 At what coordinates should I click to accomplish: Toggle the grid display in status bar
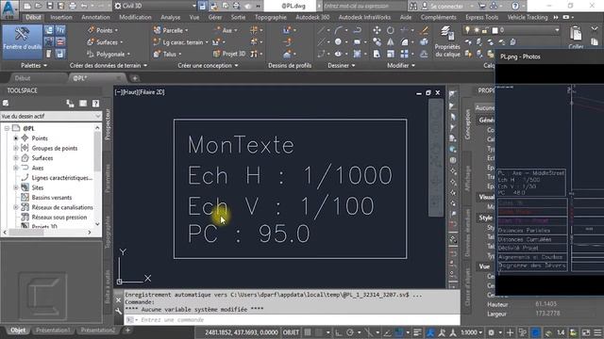pos(308,332)
